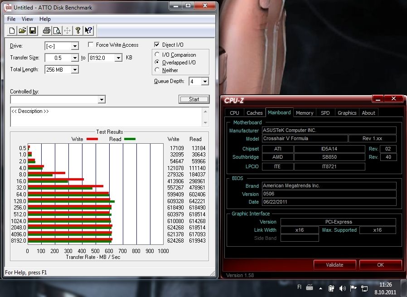Open the Action Center flag icon

(353, 288)
